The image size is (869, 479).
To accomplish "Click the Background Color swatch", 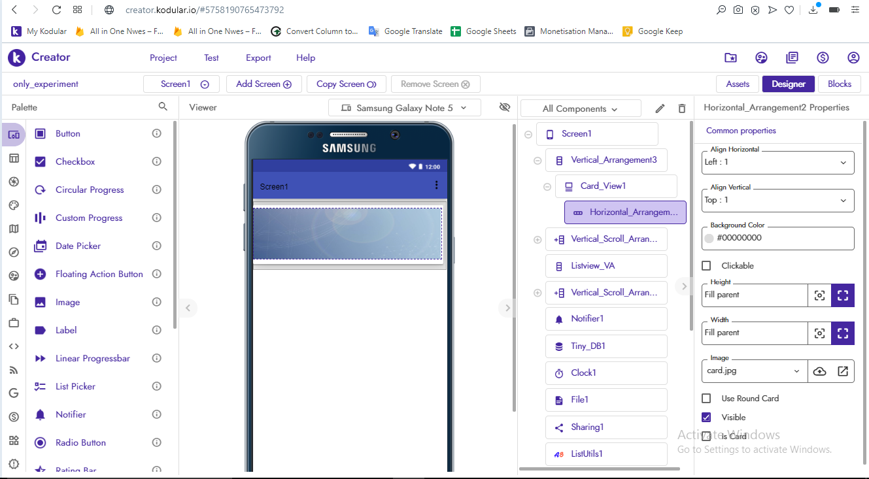I will (709, 239).
